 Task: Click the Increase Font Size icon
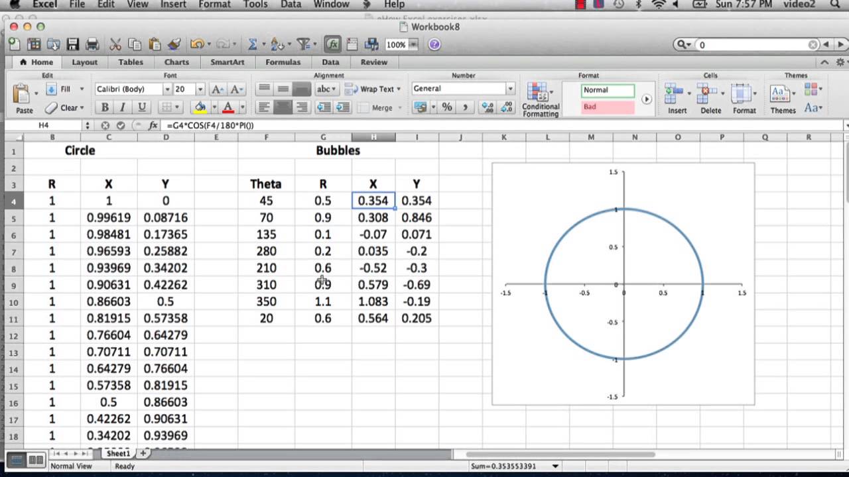pyautogui.click(x=218, y=89)
